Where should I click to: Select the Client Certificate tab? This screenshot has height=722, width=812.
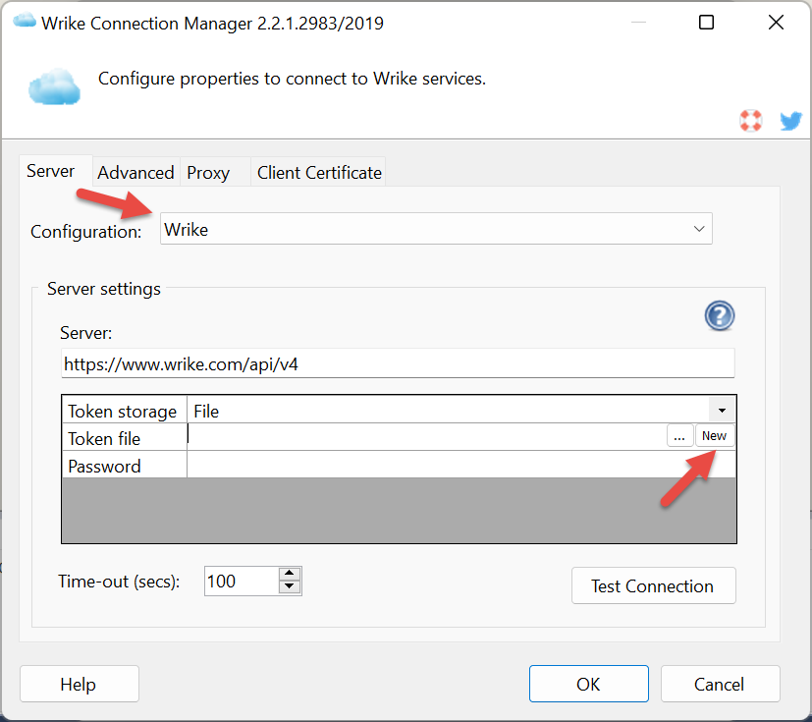coord(319,173)
